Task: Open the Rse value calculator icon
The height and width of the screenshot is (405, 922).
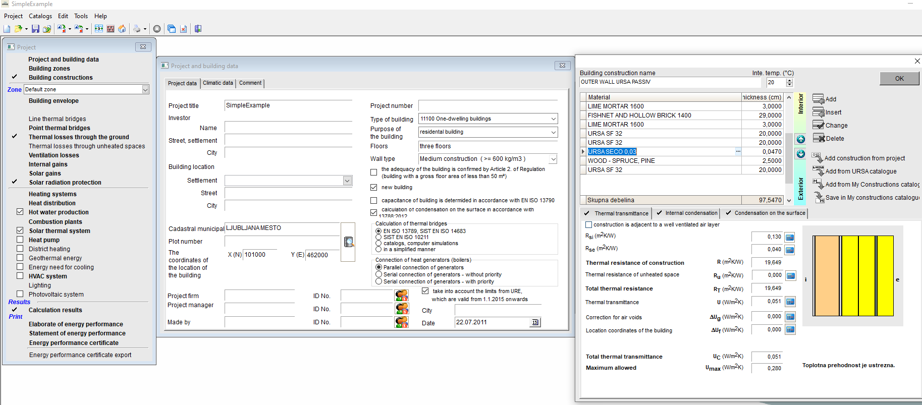Action: (790, 250)
